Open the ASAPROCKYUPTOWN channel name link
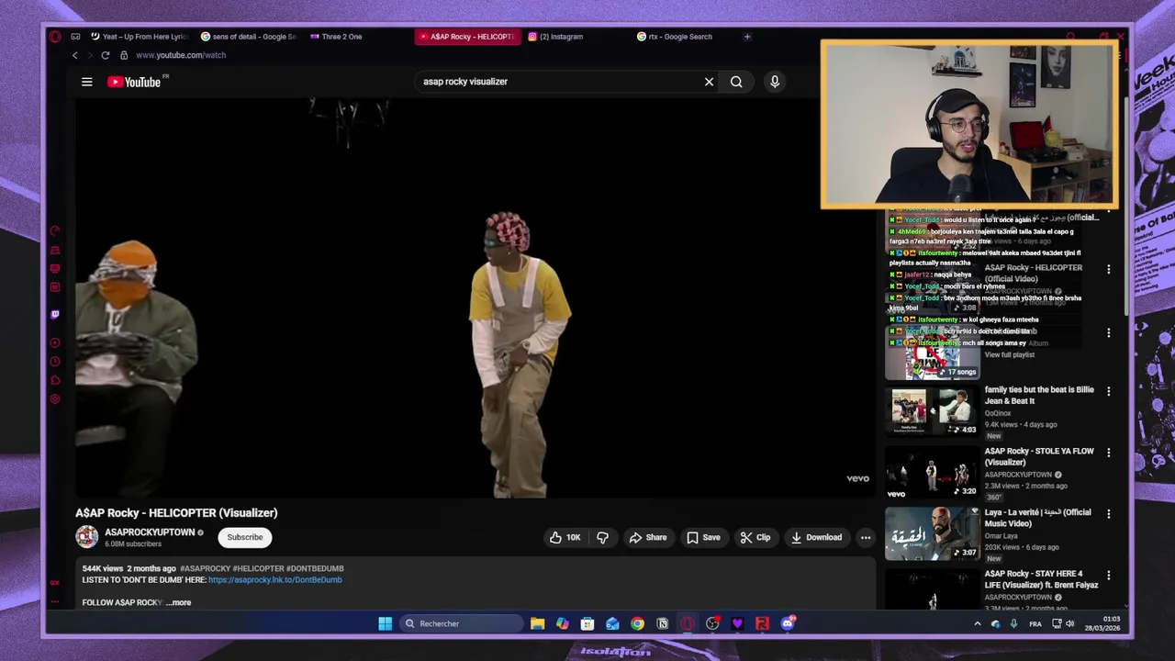 coord(150,532)
